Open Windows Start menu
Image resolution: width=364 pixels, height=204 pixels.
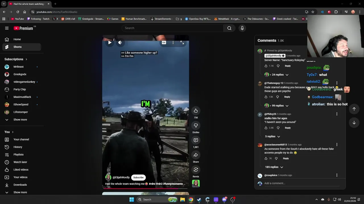(x=131, y=199)
